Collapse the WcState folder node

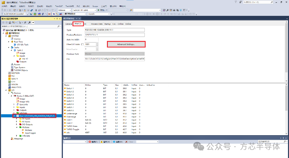click(16, 127)
